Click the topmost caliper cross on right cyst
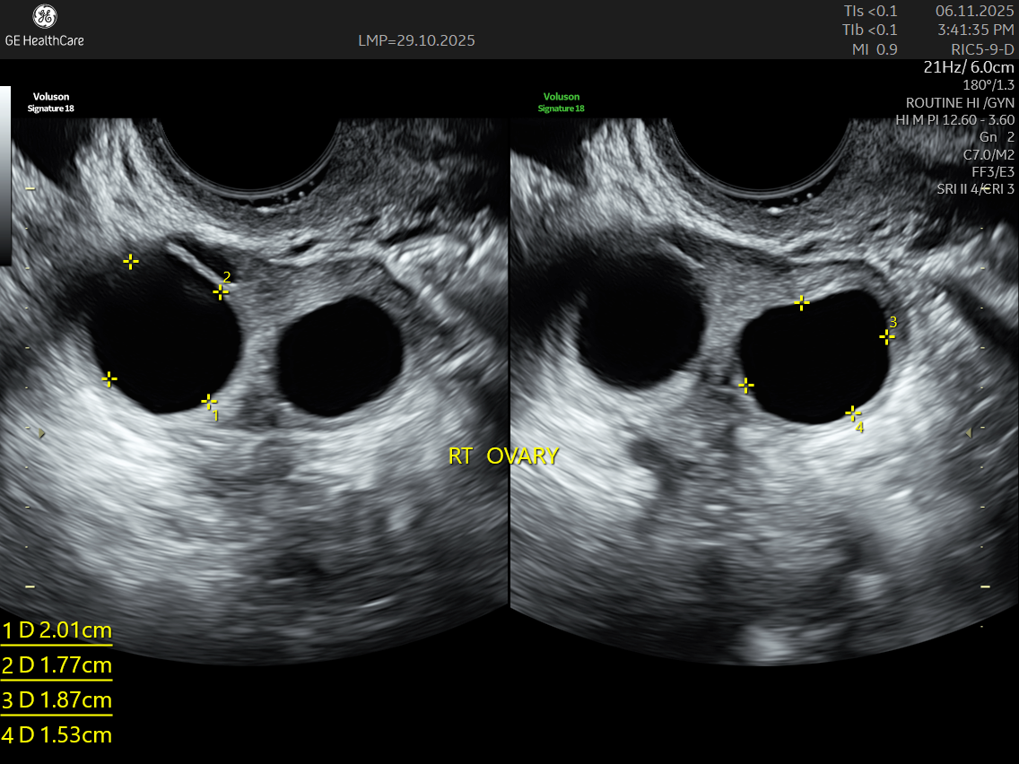1019x764 pixels. (803, 303)
